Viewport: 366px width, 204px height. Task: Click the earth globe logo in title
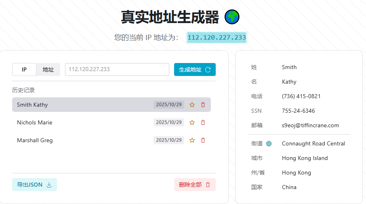point(232,17)
